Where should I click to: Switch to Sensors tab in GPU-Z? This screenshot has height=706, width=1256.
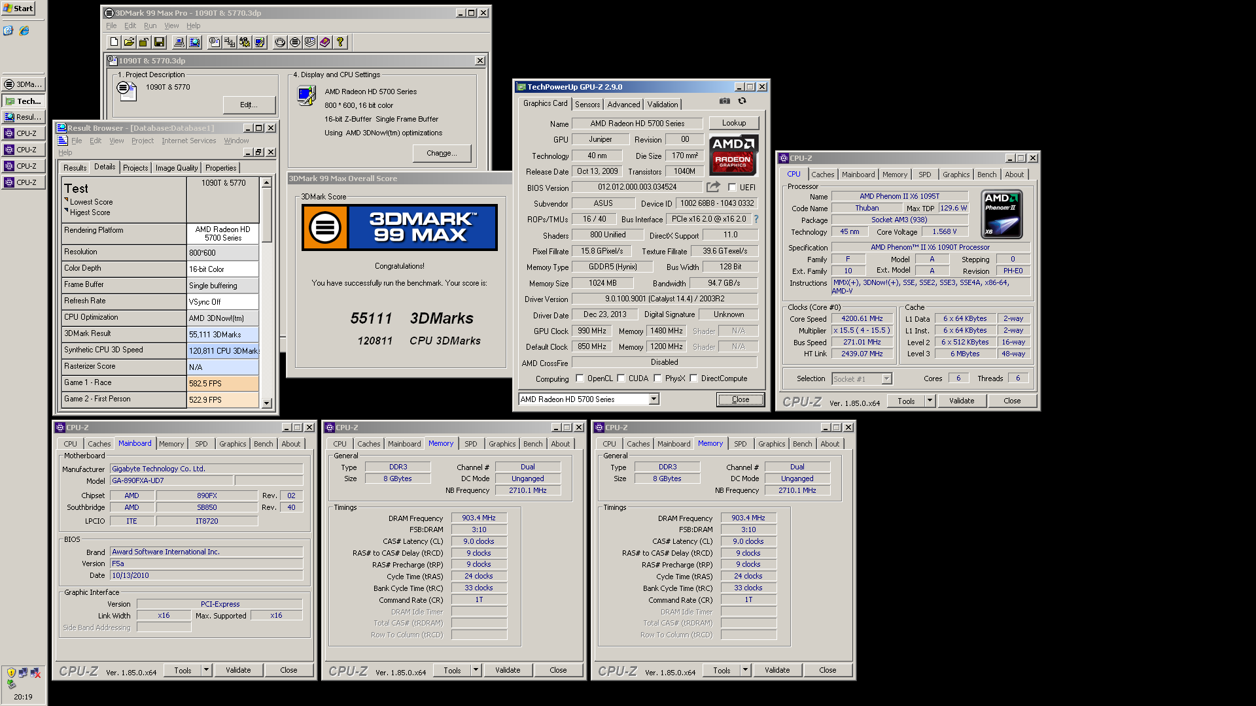pos(587,105)
